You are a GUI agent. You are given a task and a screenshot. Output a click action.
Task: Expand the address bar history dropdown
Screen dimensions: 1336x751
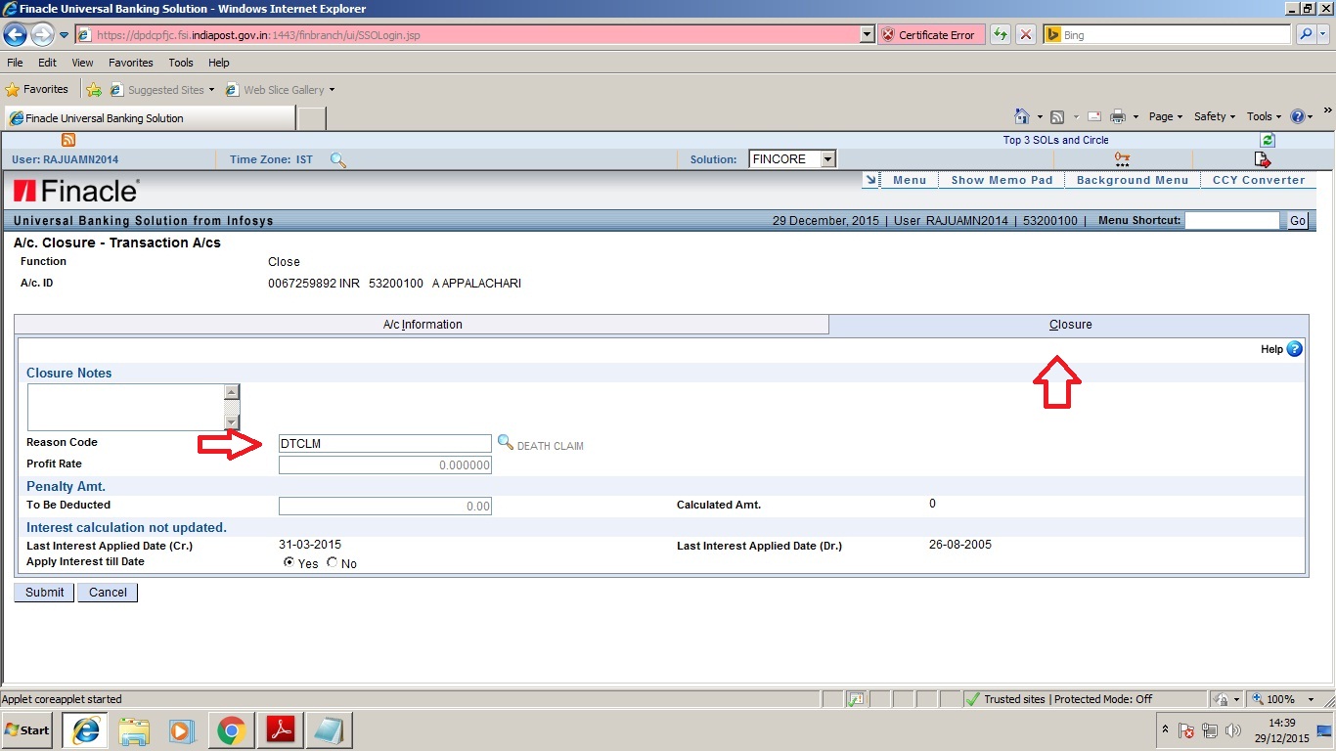click(x=866, y=34)
